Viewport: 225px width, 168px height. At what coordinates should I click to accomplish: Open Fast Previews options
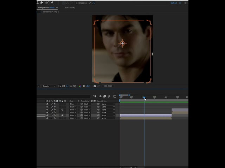pos(60,86)
